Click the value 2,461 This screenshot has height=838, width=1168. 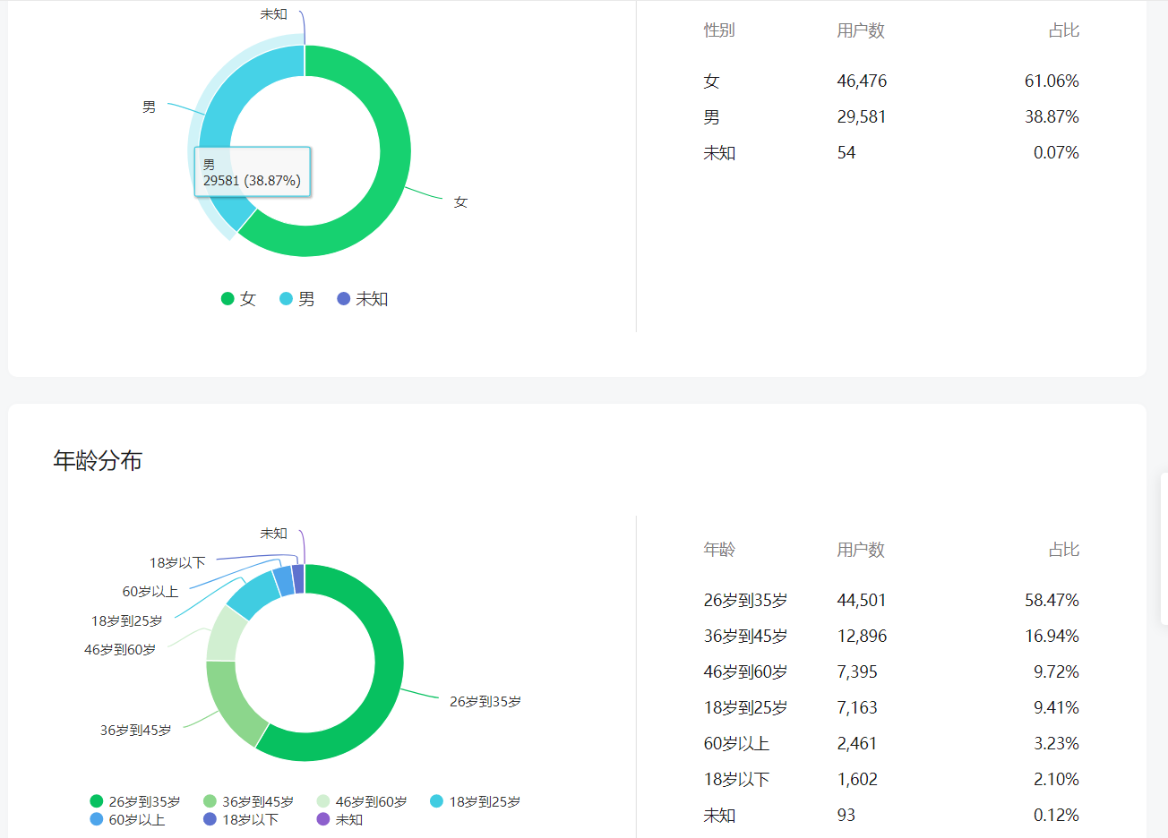pyautogui.click(x=857, y=744)
